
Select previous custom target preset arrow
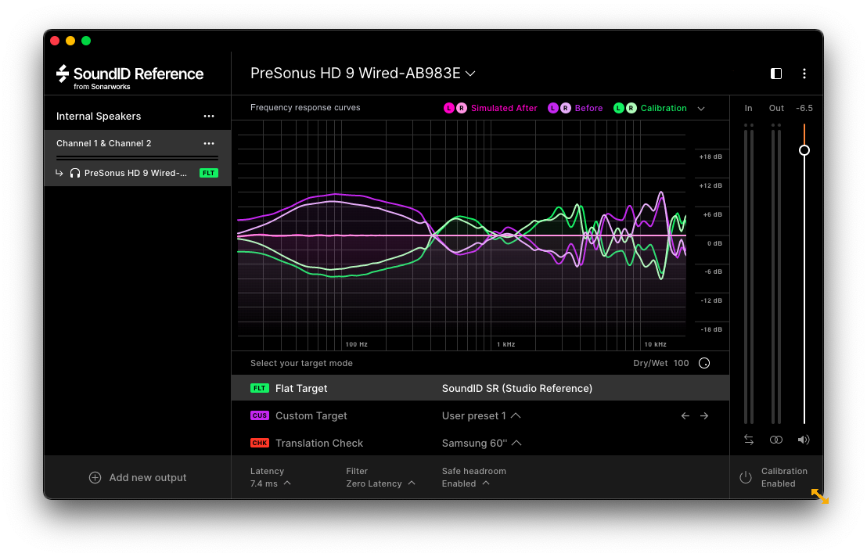point(685,415)
